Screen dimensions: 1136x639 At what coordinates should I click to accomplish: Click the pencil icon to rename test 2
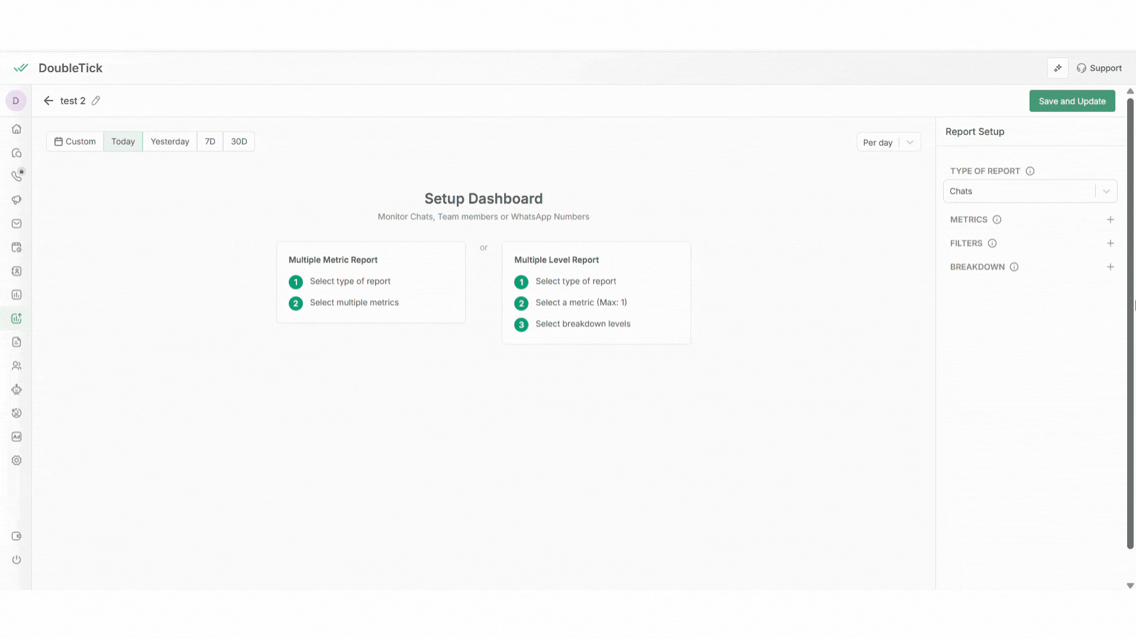pyautogui.click(x=96, y=101)
